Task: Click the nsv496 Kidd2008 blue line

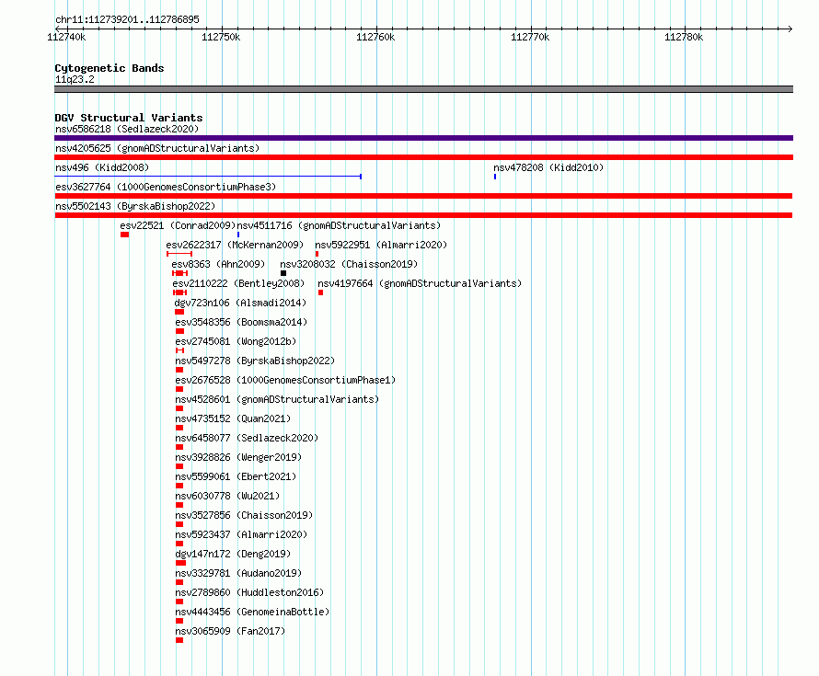Action: coord(208,177)
